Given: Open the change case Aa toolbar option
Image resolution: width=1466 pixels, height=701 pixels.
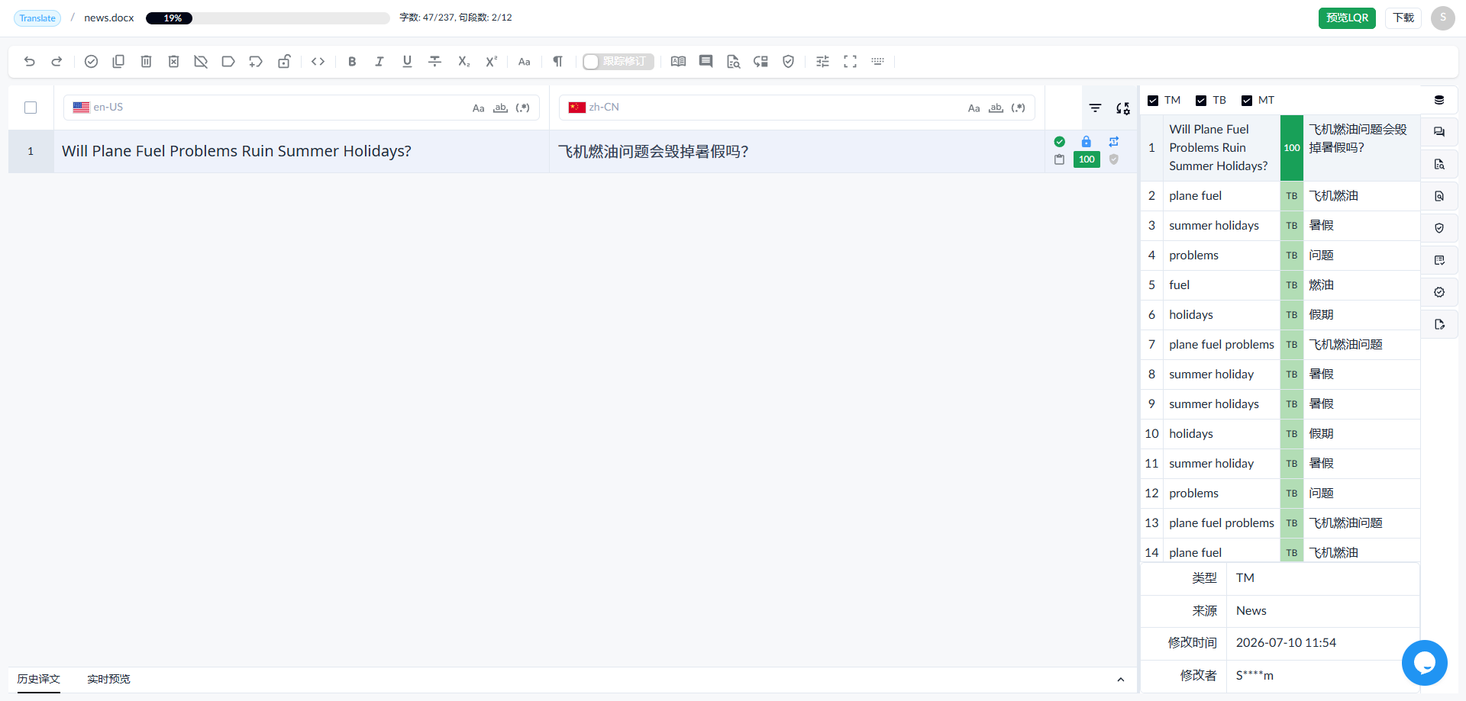Looking at the screenshot, I should tap(525, 62).
